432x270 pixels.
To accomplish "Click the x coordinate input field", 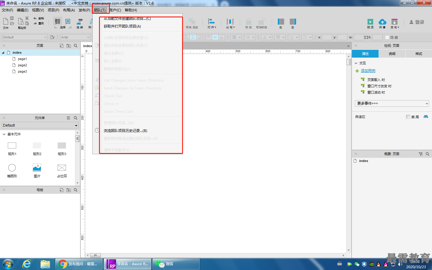I will coord(327,37).
